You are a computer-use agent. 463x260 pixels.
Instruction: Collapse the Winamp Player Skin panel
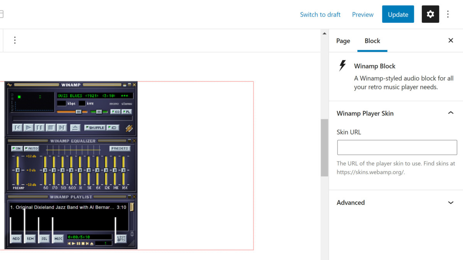click(450, 113)
